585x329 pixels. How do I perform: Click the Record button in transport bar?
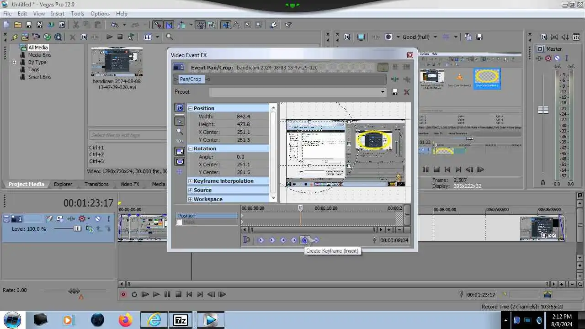tap(123, 295)
